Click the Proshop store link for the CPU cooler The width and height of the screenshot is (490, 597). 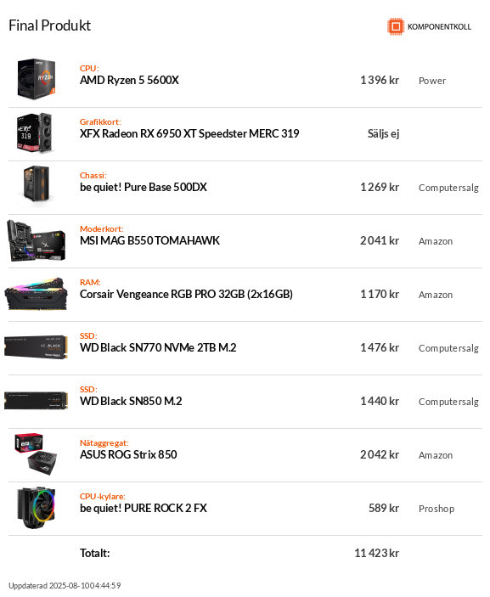tap(436, 509)
